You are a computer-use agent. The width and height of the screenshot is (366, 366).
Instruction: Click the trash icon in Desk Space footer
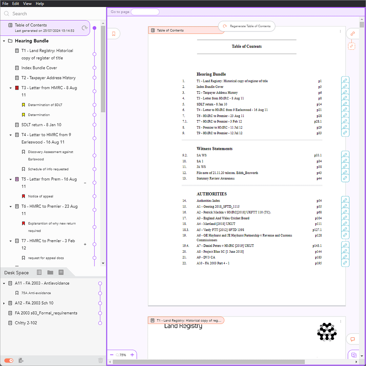point(100,360)
